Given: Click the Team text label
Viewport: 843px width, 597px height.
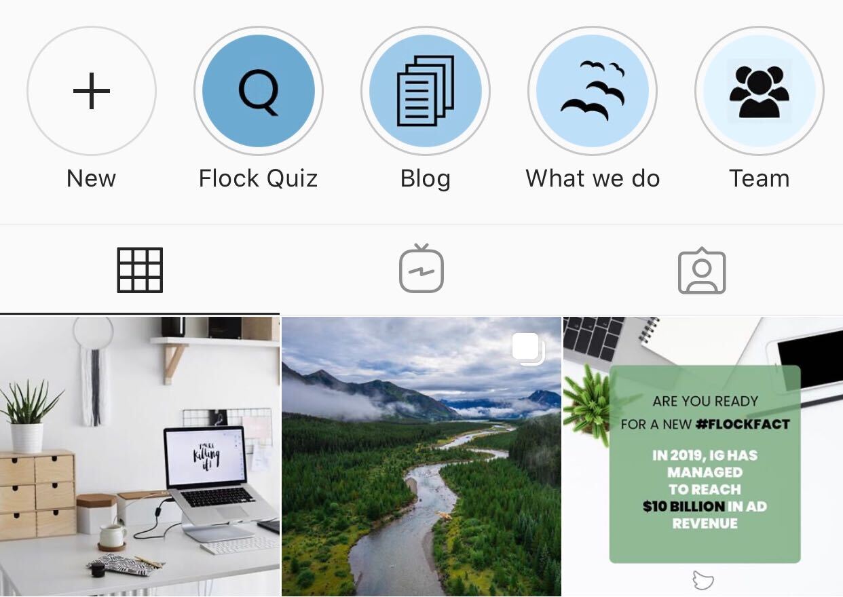Looking at the screenshot, I should 760,178.
